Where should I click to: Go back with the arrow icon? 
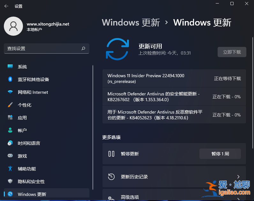tap(6, 6)
